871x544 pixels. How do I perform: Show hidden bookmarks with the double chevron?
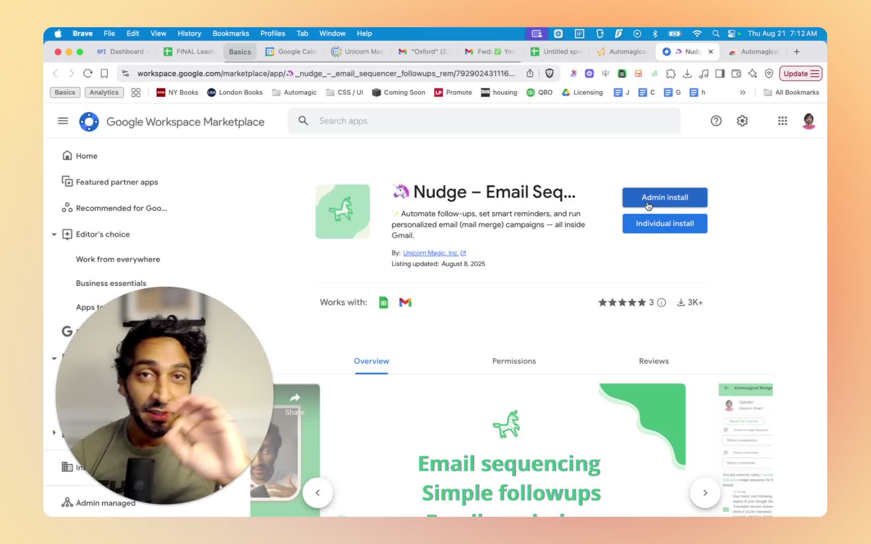pyautogui.click(x=742, y=93)
